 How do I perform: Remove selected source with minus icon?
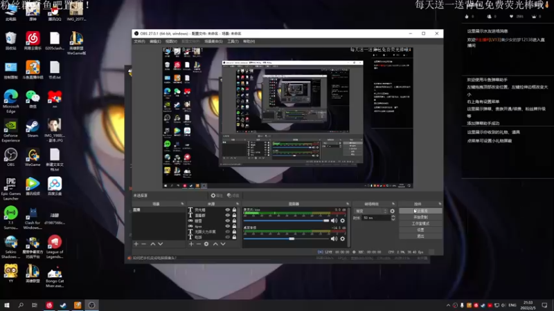point(199,244)
